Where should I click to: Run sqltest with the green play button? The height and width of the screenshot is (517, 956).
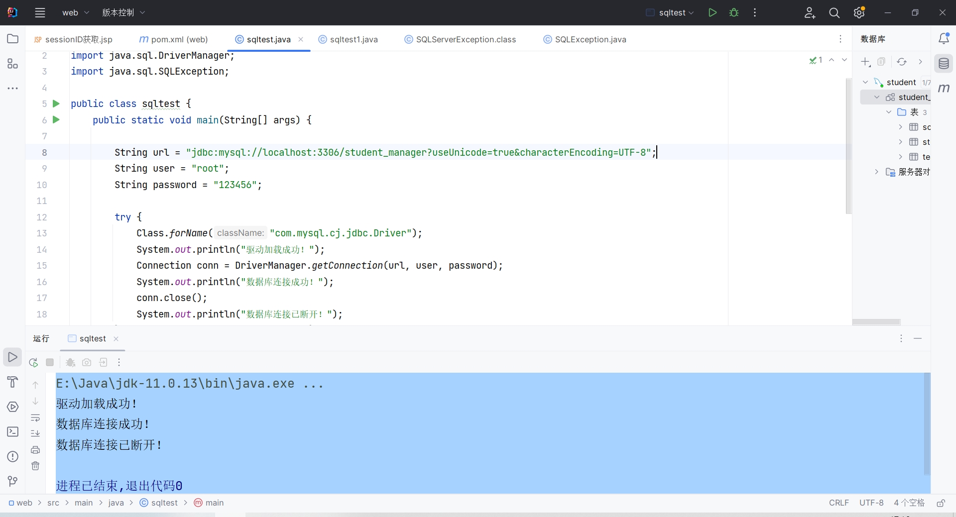713,12
